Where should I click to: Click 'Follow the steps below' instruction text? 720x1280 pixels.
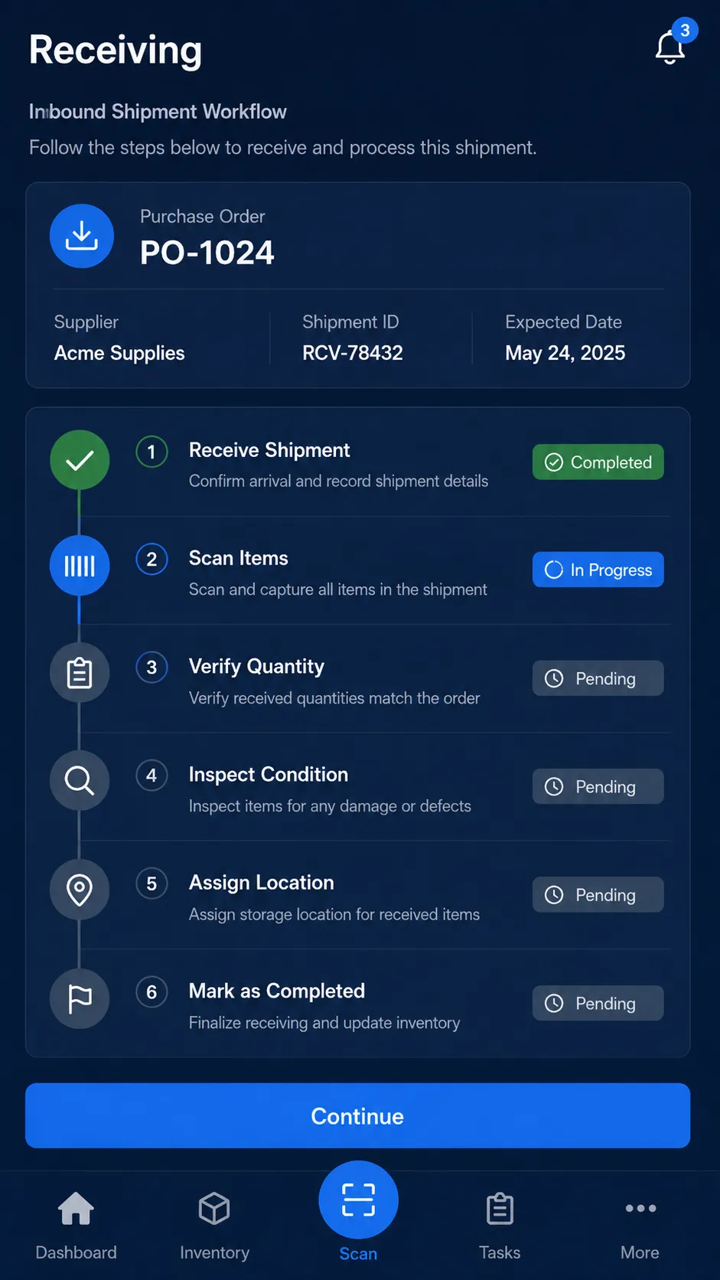(282, 147)
